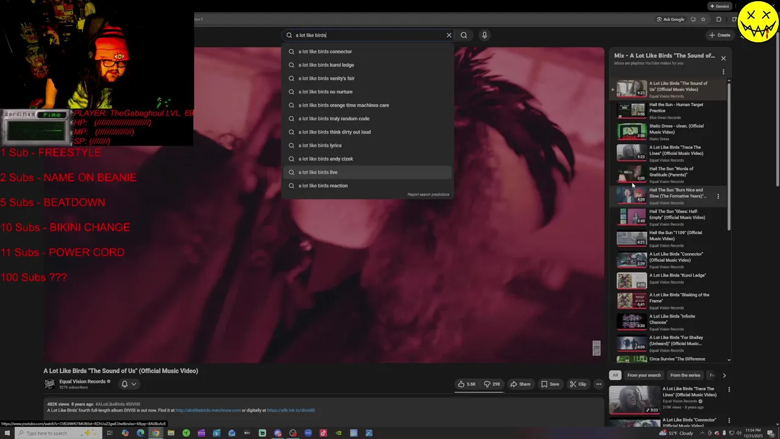The width and height of the screenshot is (780, 439).
Task: Choose suggestion 'a lot like birds think dirty out loud'
Action: 367,132
